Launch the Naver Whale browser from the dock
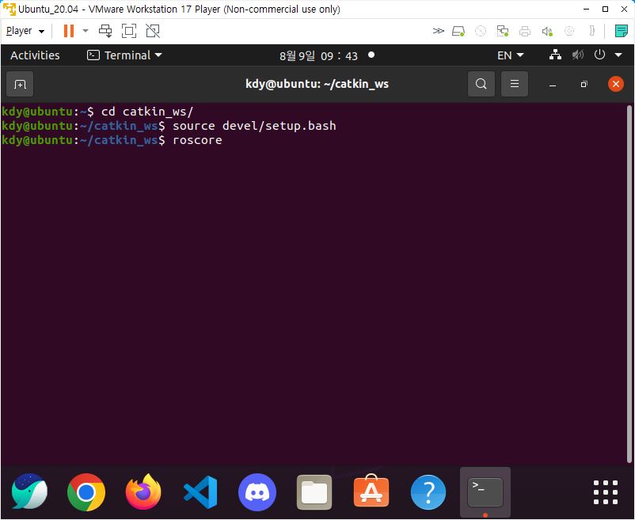Image resolution: width=635 pixels, height=520 pixels. 29,492
